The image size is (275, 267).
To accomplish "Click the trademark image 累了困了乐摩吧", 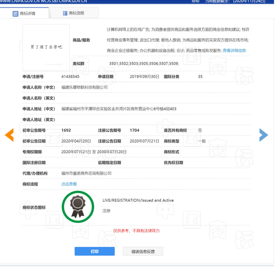I will (x=46, y=48).
